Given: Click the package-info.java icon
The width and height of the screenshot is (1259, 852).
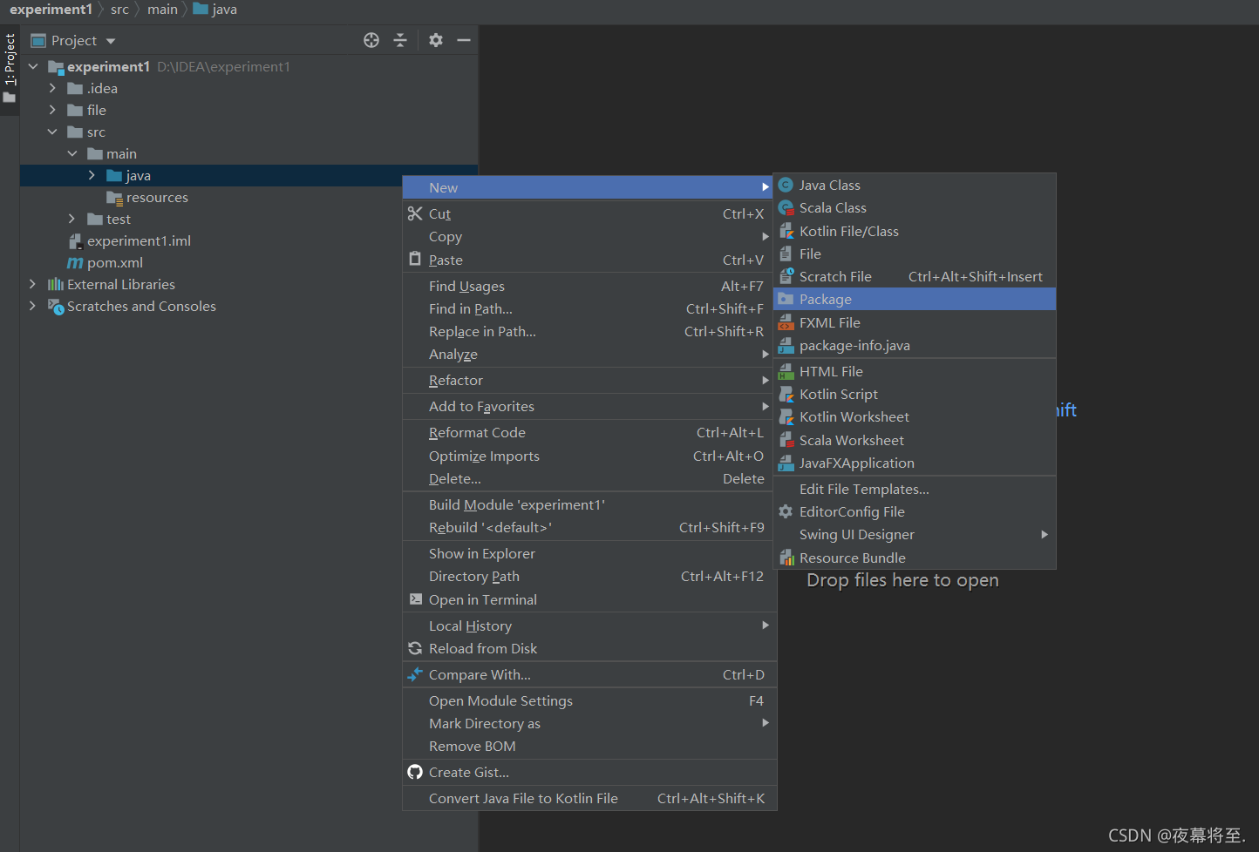Looking at the screenshot, I should (786, 345).
